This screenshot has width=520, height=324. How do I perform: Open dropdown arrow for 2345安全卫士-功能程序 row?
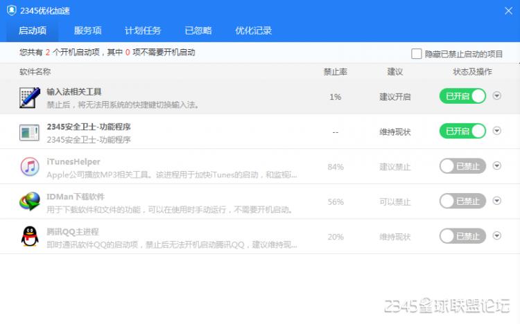497,131
